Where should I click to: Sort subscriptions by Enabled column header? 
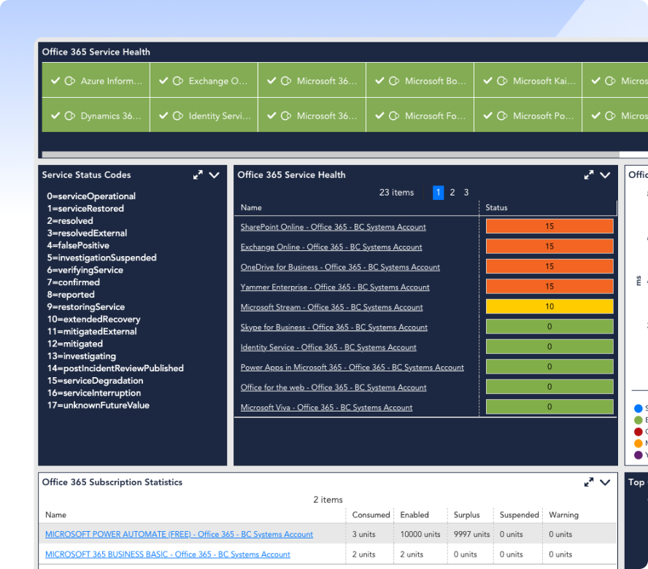[x=414, y=515]
